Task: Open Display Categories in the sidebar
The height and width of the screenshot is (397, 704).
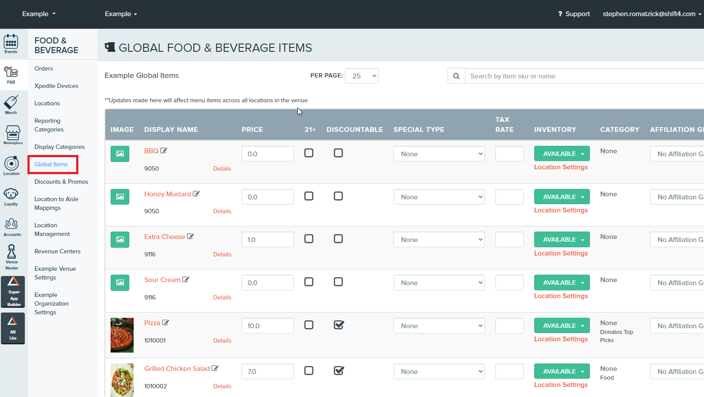Action: click(60, 147)
